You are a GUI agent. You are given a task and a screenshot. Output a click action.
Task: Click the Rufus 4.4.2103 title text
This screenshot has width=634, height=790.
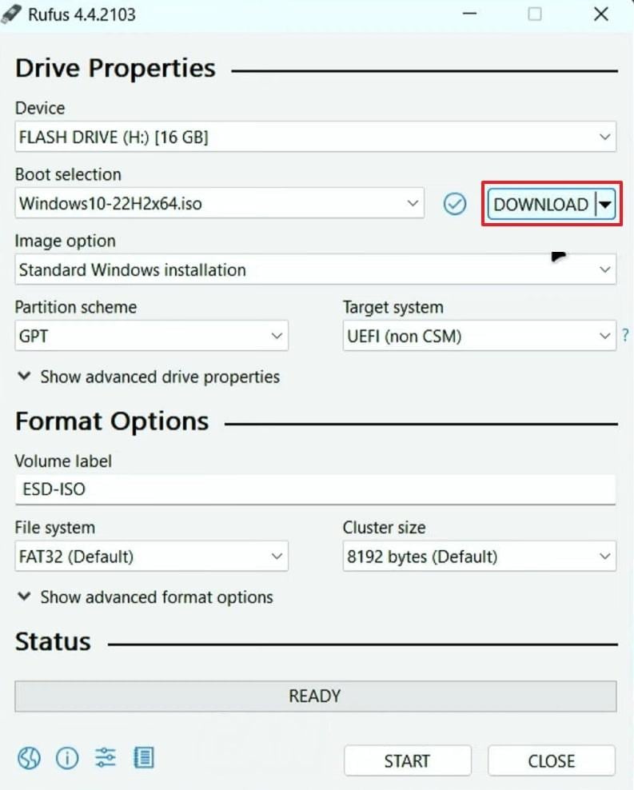[82, 14]
